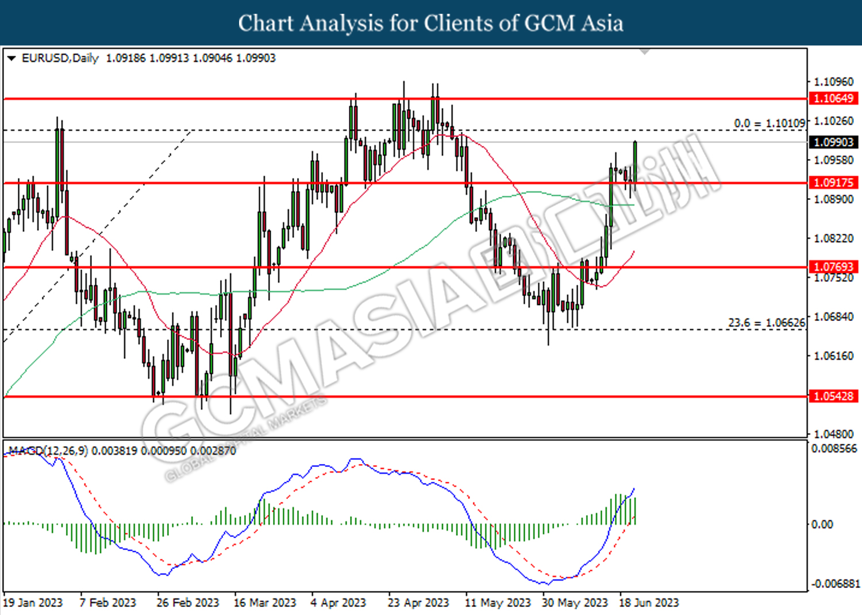Screen dimensions: 862x615
Task: Select the 1.10649 red price label
Action: click(833, 98)
